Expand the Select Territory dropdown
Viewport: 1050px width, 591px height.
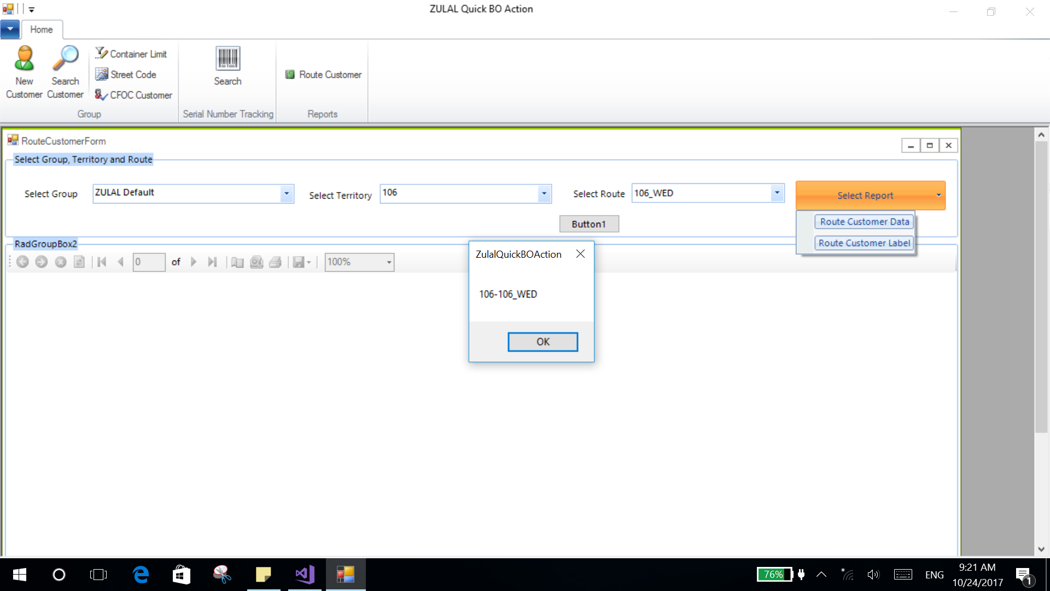544,193
